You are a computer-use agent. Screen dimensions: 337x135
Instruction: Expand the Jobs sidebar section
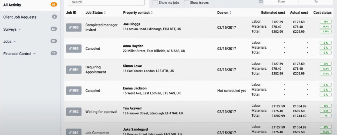pyautogui.click(x=15, y=42)
